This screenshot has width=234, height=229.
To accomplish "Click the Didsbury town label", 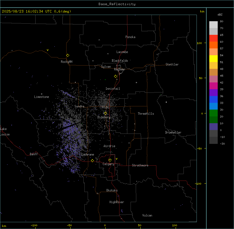I will (x=104, y=117).
